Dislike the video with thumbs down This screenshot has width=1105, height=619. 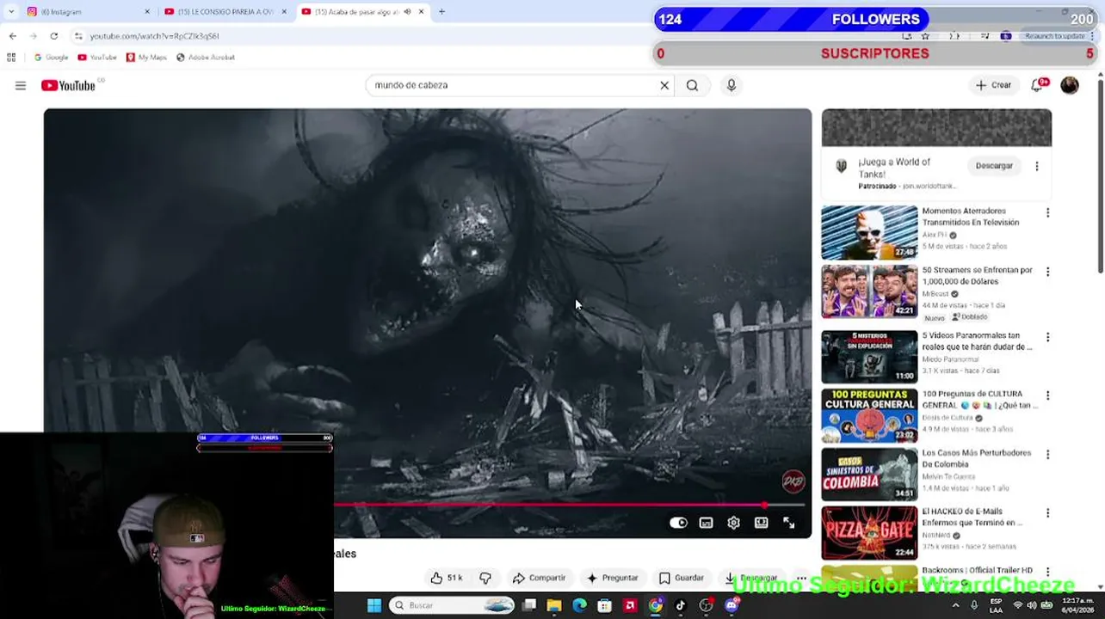485,578
